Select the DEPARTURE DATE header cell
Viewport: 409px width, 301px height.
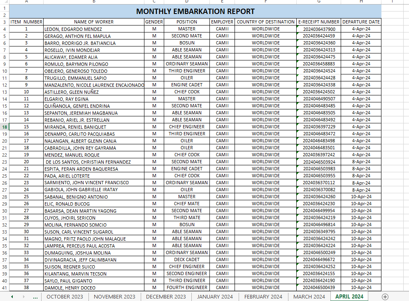361,22
